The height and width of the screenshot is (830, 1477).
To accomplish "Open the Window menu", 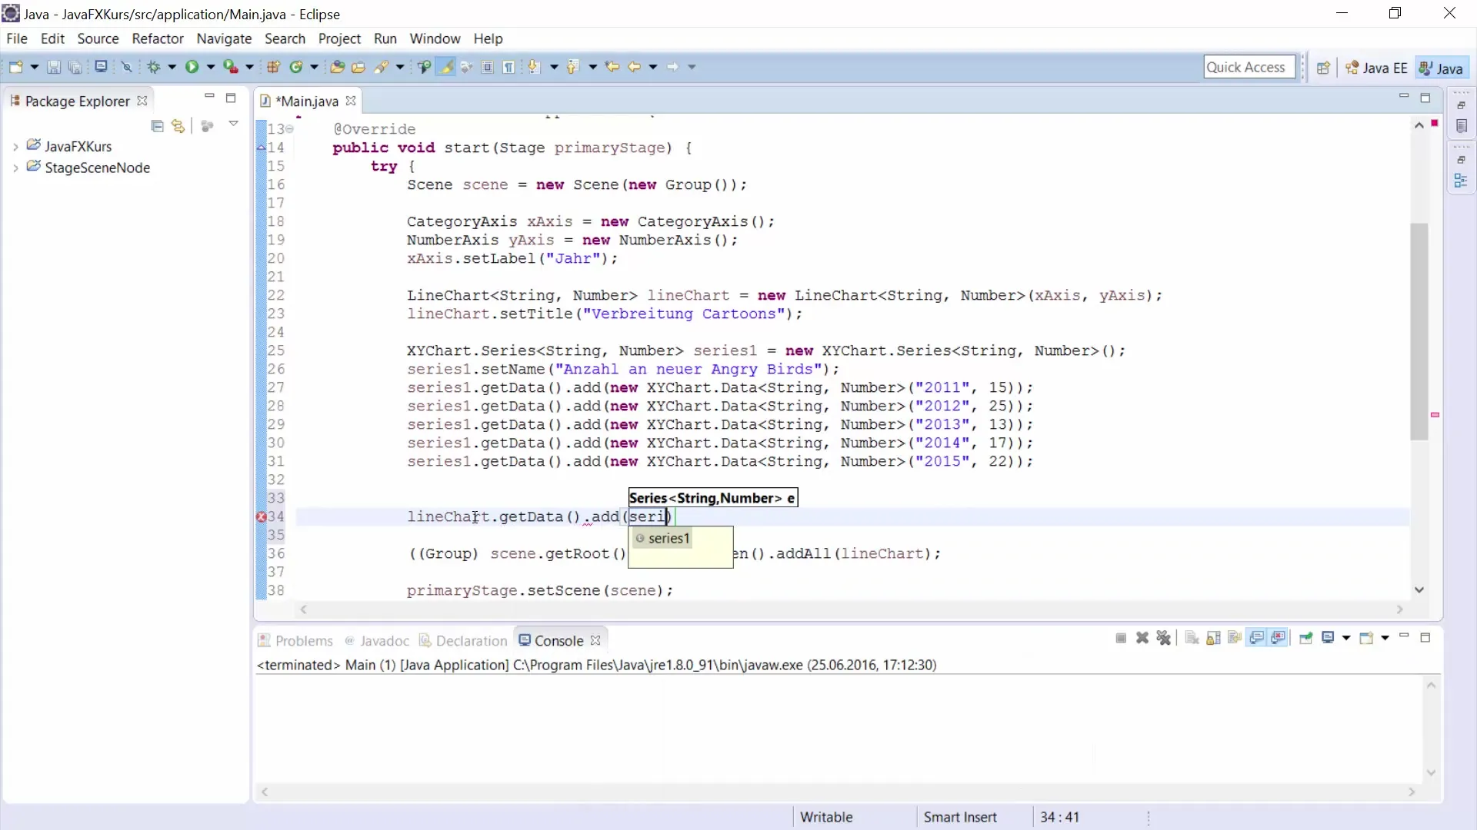I will (435, 38).
